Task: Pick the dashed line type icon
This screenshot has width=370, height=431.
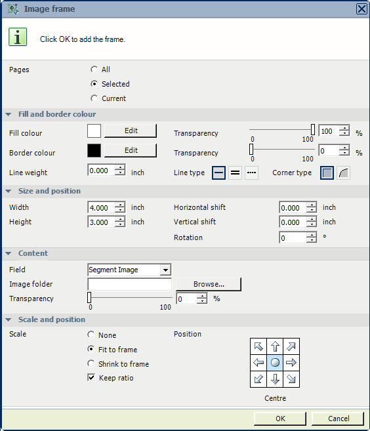Action: pyautogui.click(x=251, y=173)
